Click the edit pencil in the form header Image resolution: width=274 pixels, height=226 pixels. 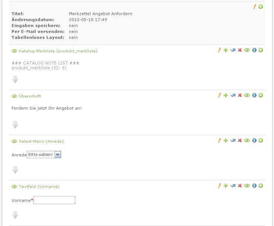click(255, 7)
